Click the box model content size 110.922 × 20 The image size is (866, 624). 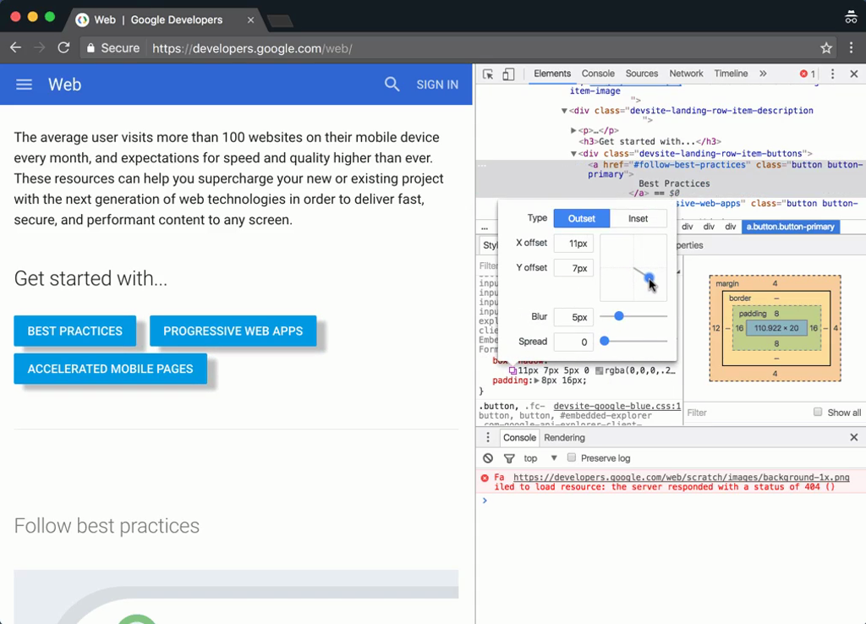point(776,328)
